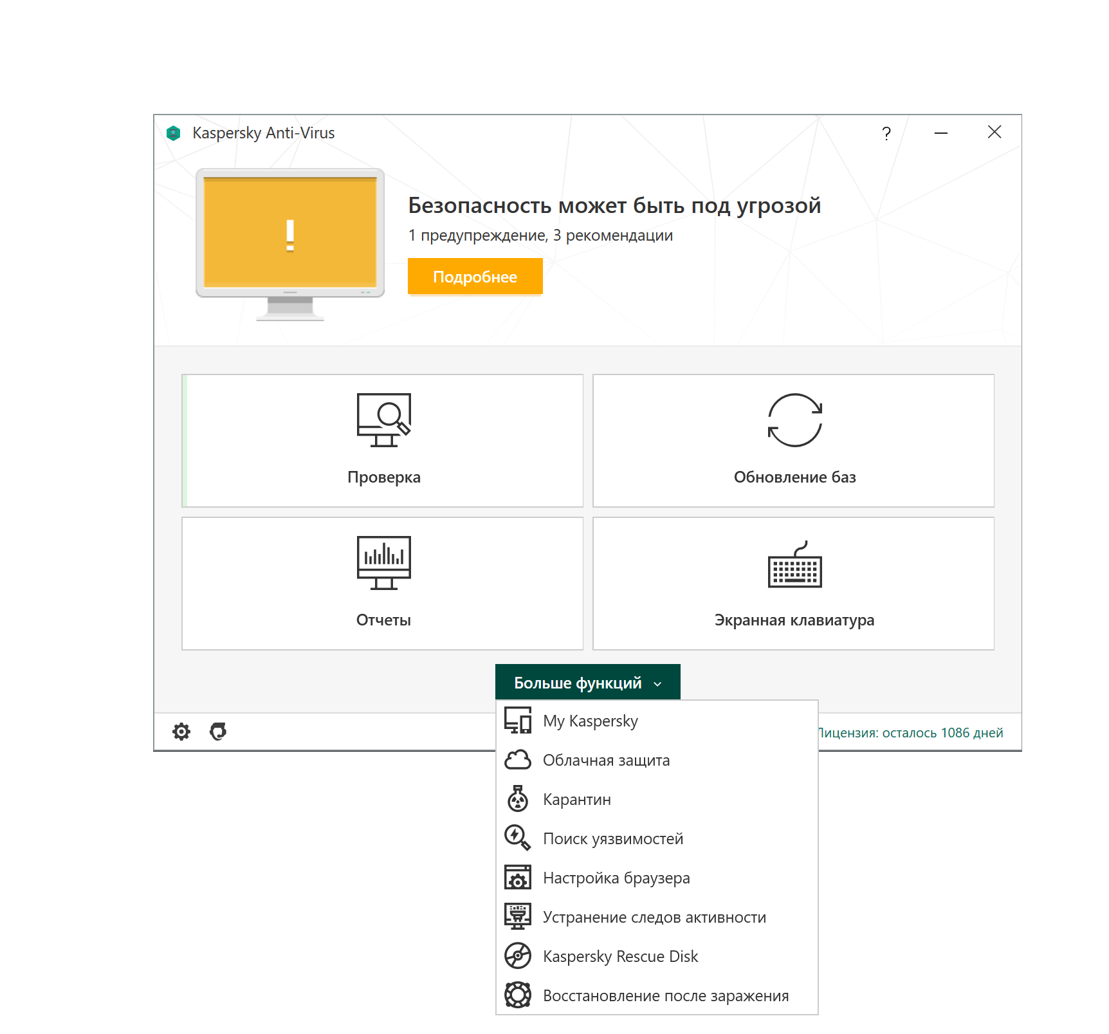Click the activity traces cleaner icon
Image resolution: width=1109 pixels, height=1034 pixels.
click(x=518, y=917)
